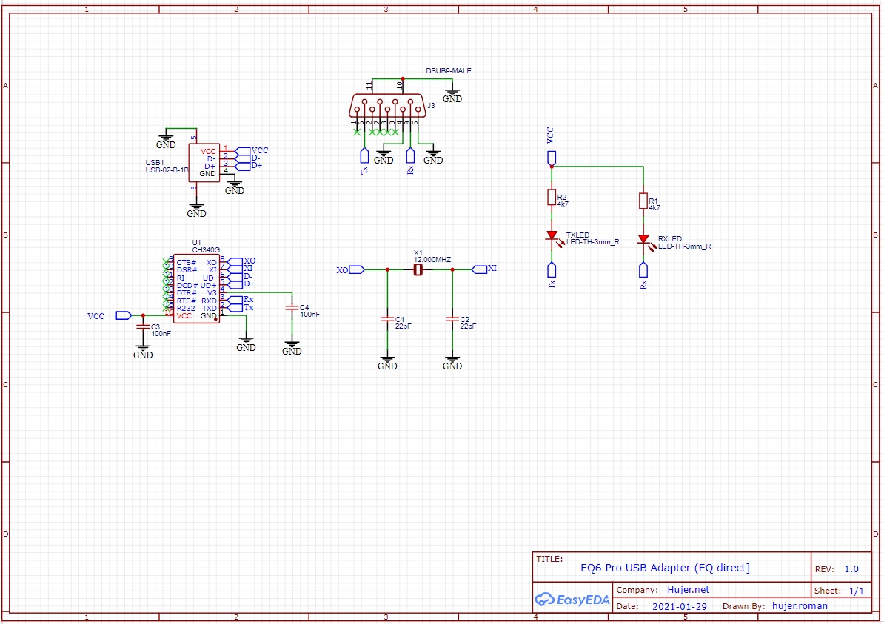The image size is (884, 624).
Task: Click the hujer.roman Drawn By field
Action: click(800, 605)
